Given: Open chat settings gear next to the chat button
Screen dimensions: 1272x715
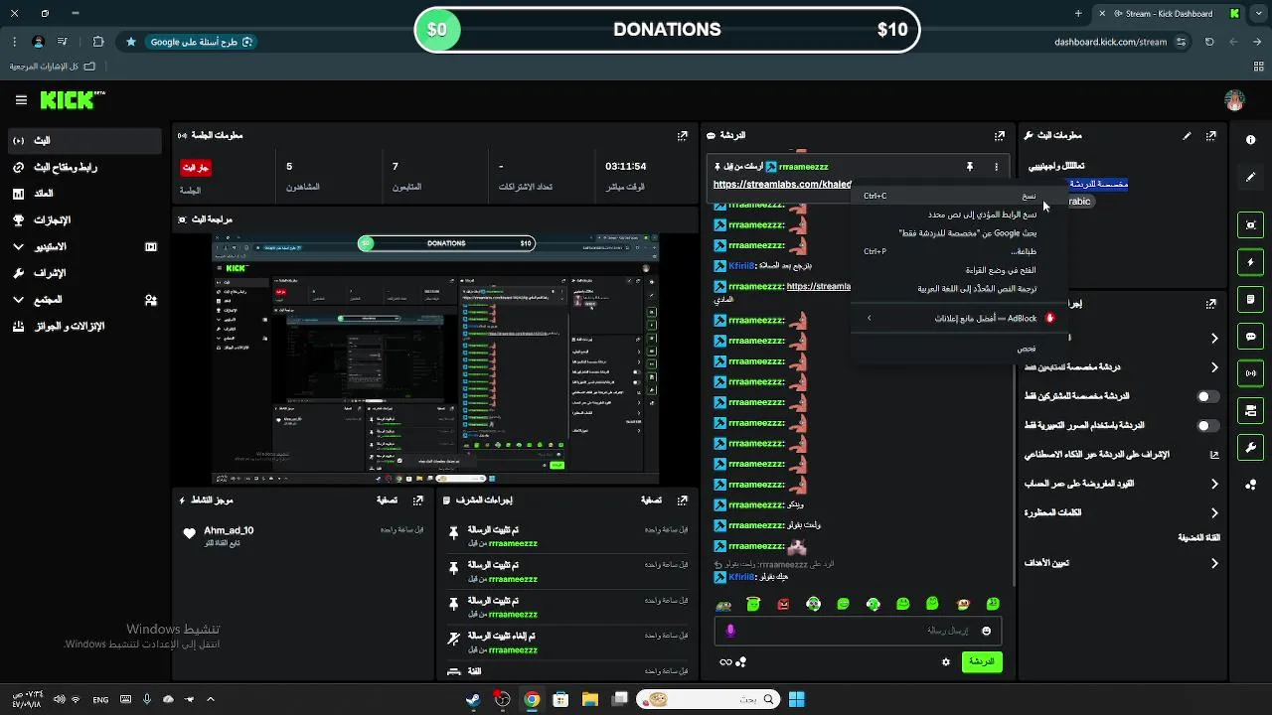Looking at the screenshot, I should coord(946,661).
